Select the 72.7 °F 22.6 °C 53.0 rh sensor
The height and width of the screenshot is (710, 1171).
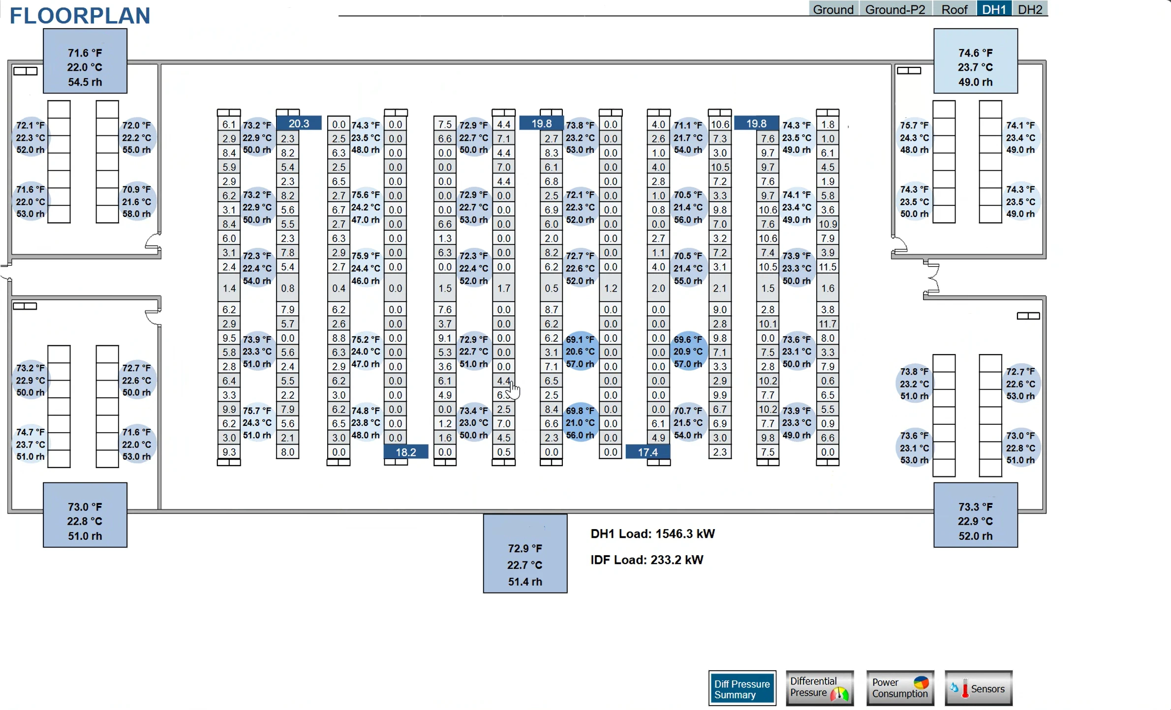[x=1020, y=384]
